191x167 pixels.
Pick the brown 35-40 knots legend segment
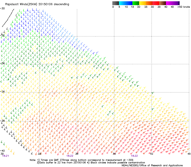click(x=163, y=3)
